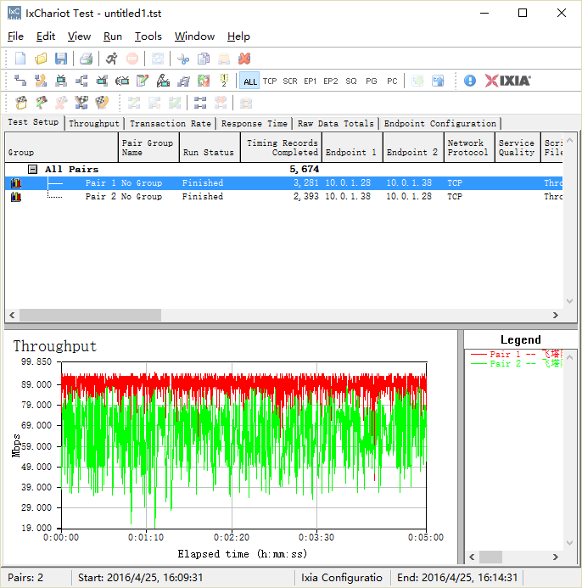Add a multicast group icon
This screenshot has height=588, width=582.
pyautogui.click(x=81, y=81)
